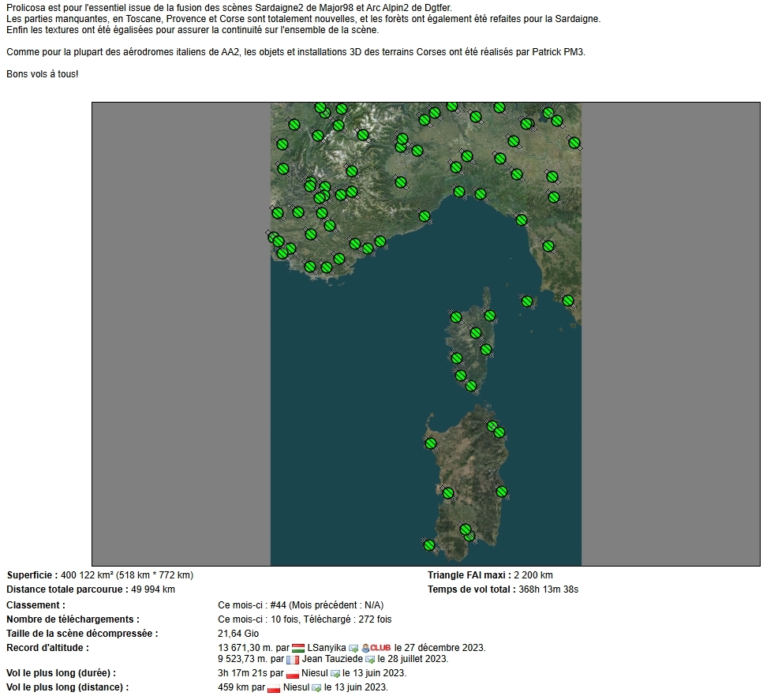Click the '49 994 km' total distance value
This screenshot has height=696, width=778.
pyautogui.click(x=153, y=589)
